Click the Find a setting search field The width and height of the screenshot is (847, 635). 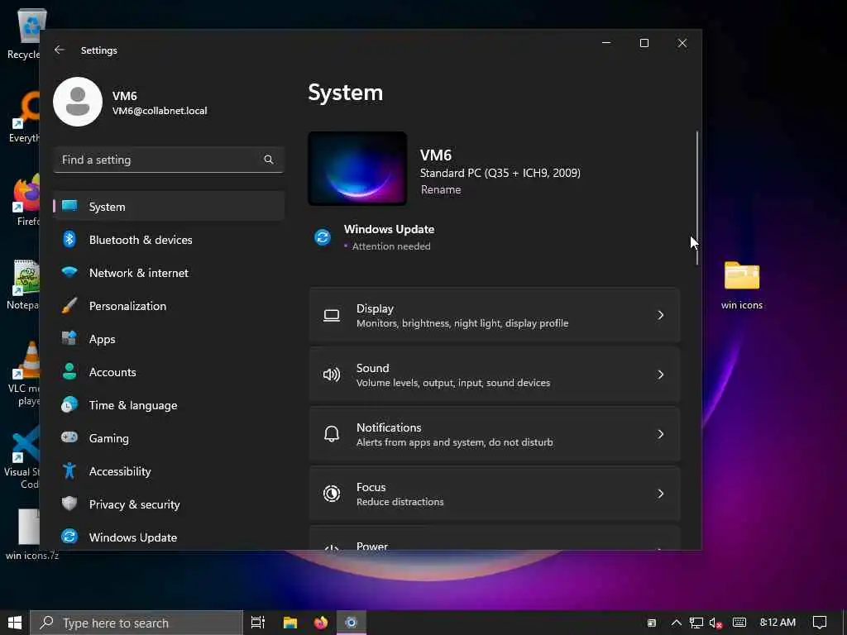tap(169, 160)
